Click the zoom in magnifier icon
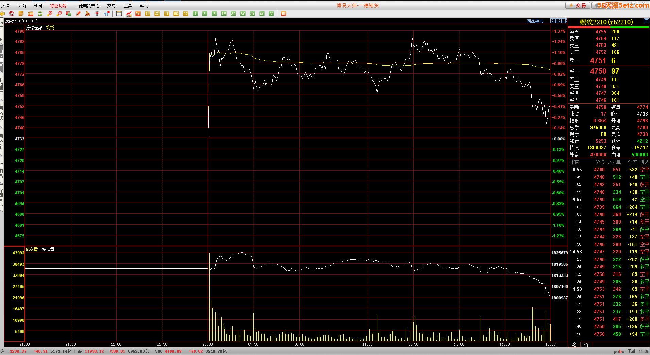The image size is (650, 355). pyautogui.click(x=50, y=14)
